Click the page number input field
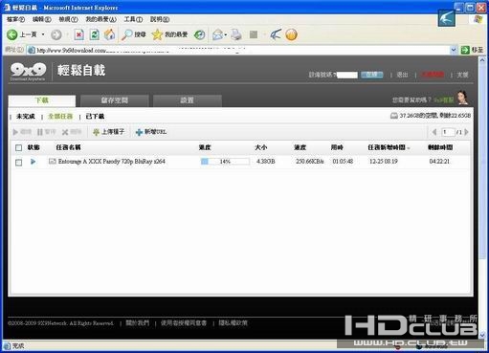Image resolution: width=489 pixels, height=353 pixels. [x=448, y=132]
